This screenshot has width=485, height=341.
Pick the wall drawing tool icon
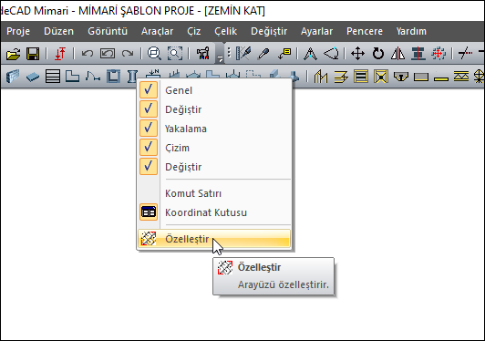pyautogui.click(x=13, y=76)
